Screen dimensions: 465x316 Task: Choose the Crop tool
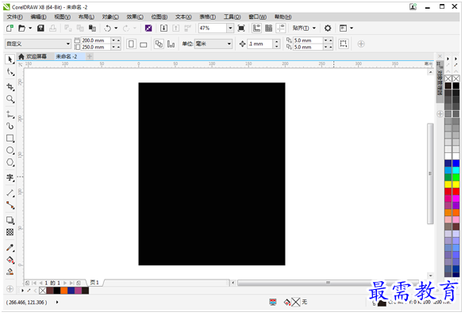point(10,86)
